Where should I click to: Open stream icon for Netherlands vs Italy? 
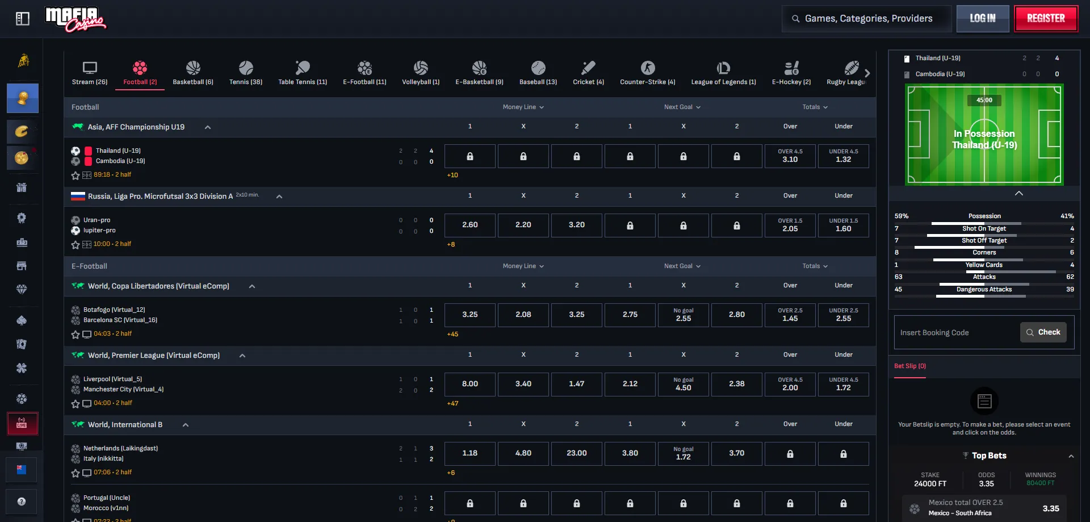pyautogui.click(x=87, y=473)
